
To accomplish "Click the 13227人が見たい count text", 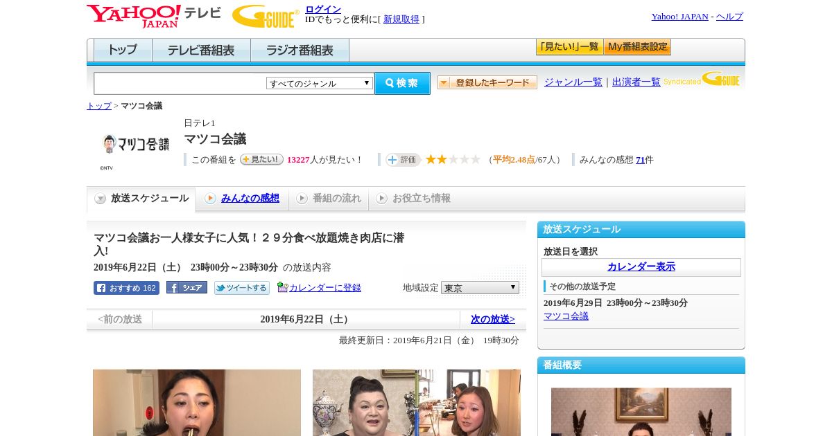I will tap(325, 160).
